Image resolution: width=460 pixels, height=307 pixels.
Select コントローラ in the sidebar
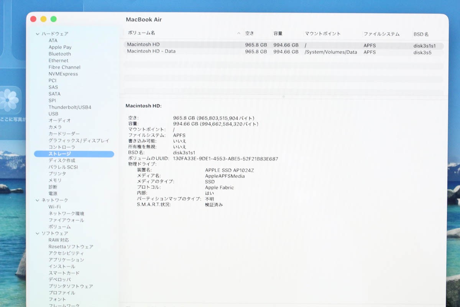[62, 147]
